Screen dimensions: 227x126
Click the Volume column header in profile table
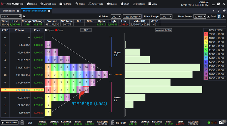pyautogui.click(x=20, y=30)
